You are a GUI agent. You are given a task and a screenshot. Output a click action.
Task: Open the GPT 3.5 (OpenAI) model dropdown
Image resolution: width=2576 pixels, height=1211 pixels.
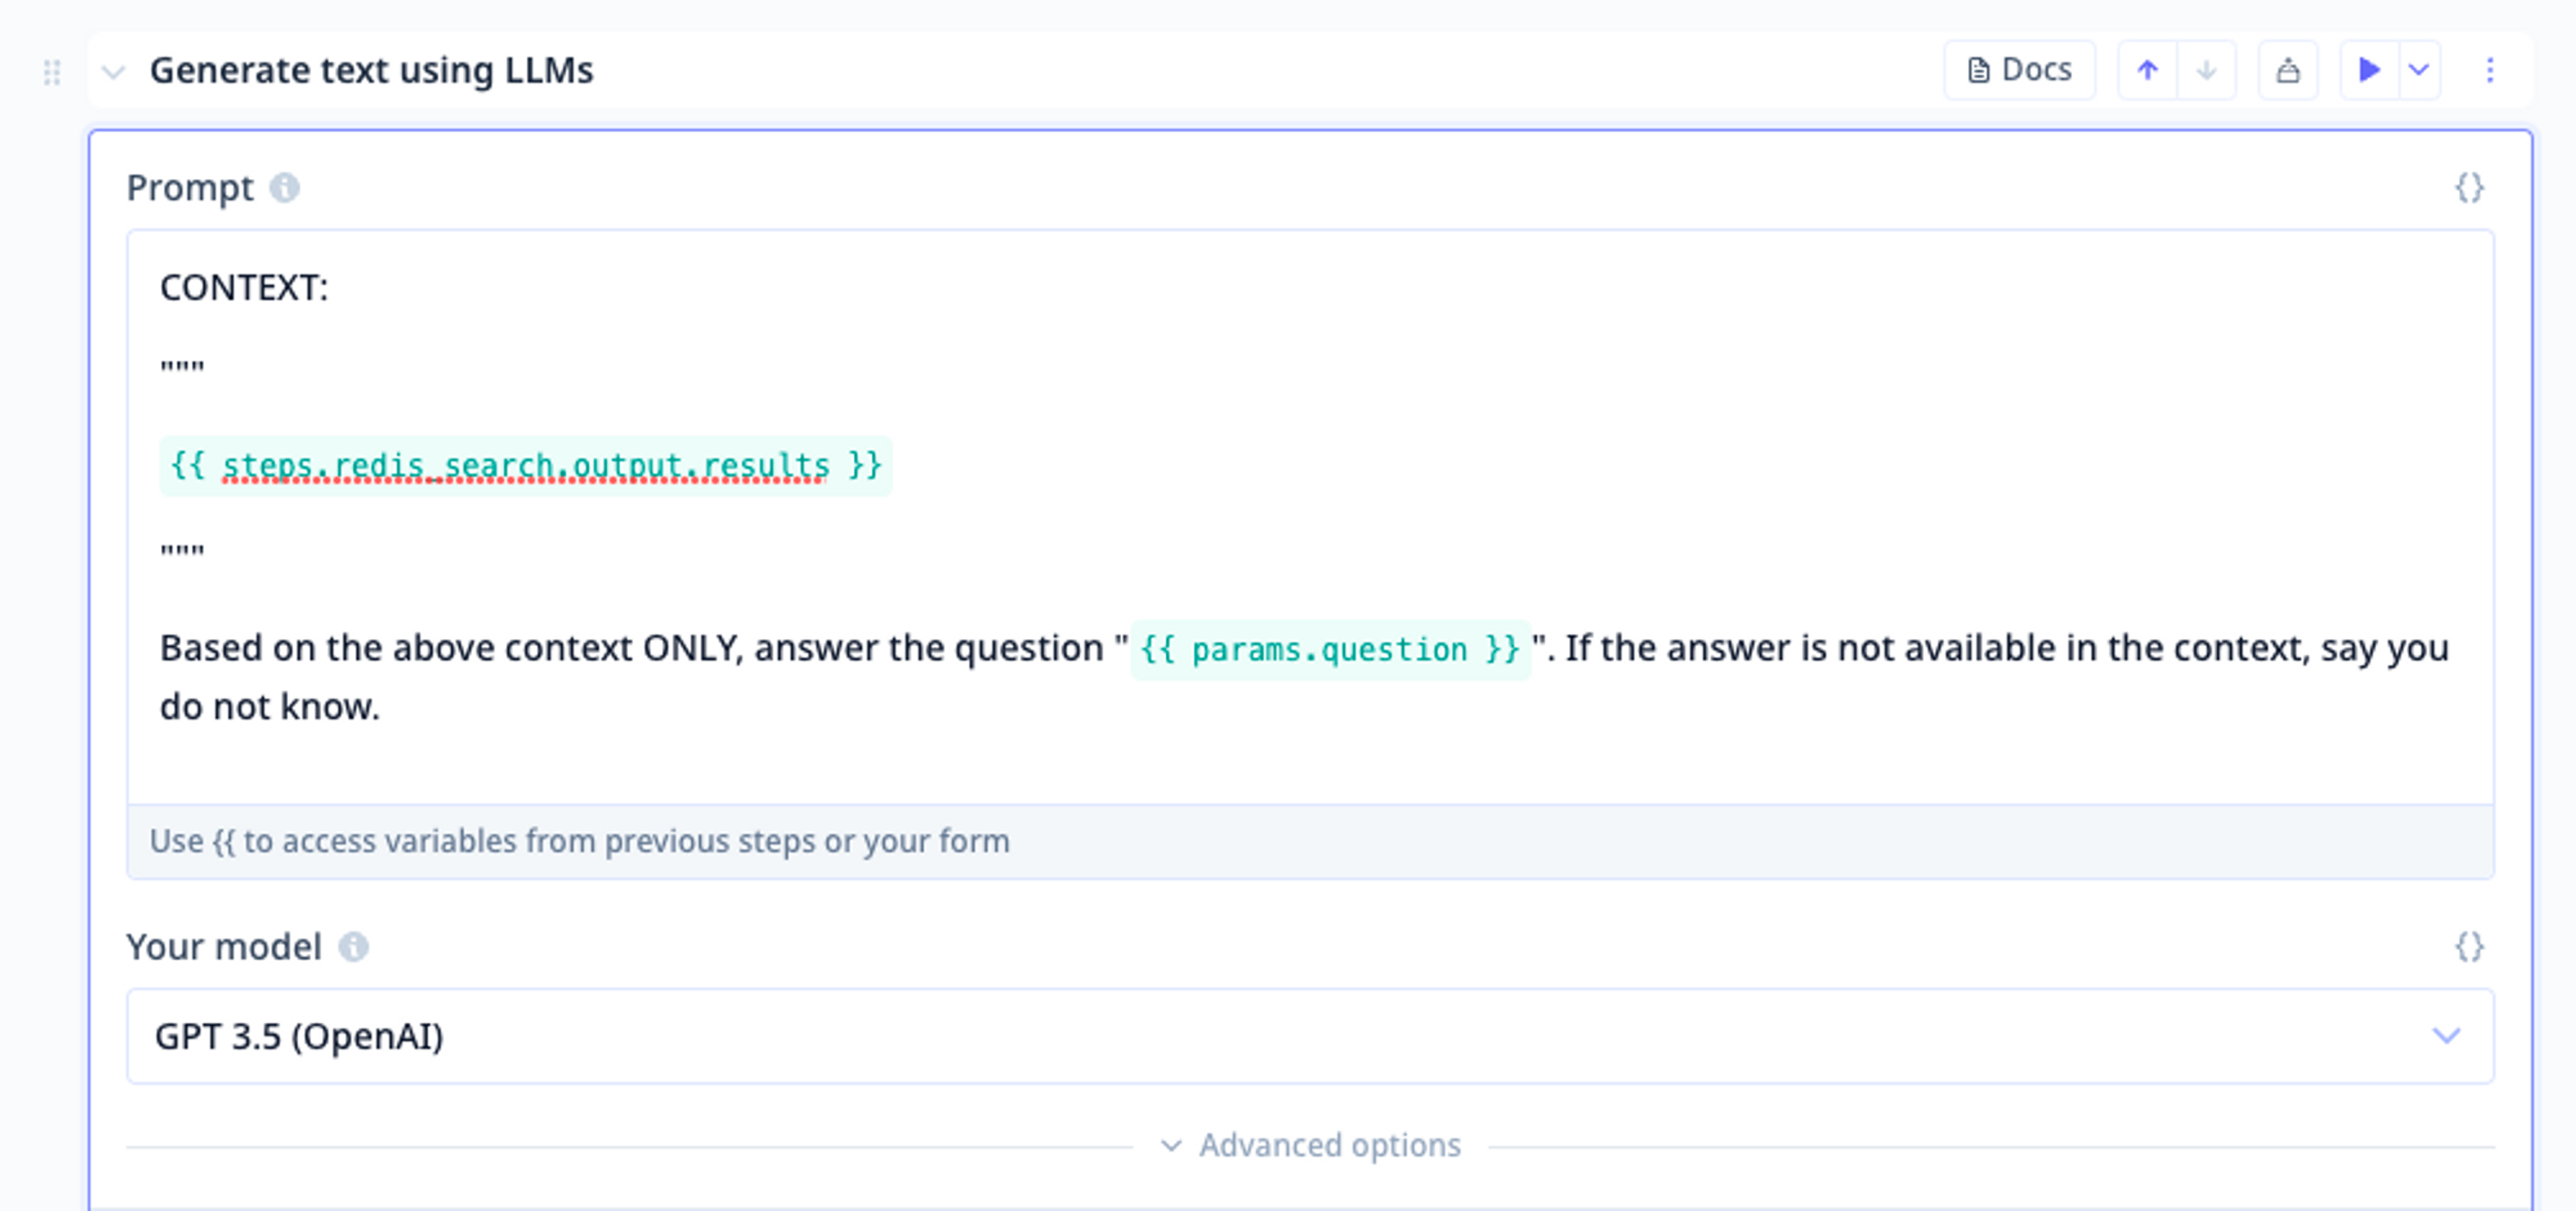pyautogui.click(x=1309, y=1036)
